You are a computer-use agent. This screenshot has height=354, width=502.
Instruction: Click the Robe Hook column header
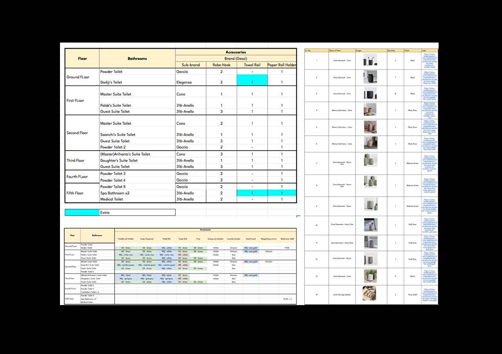pos(221,65)
